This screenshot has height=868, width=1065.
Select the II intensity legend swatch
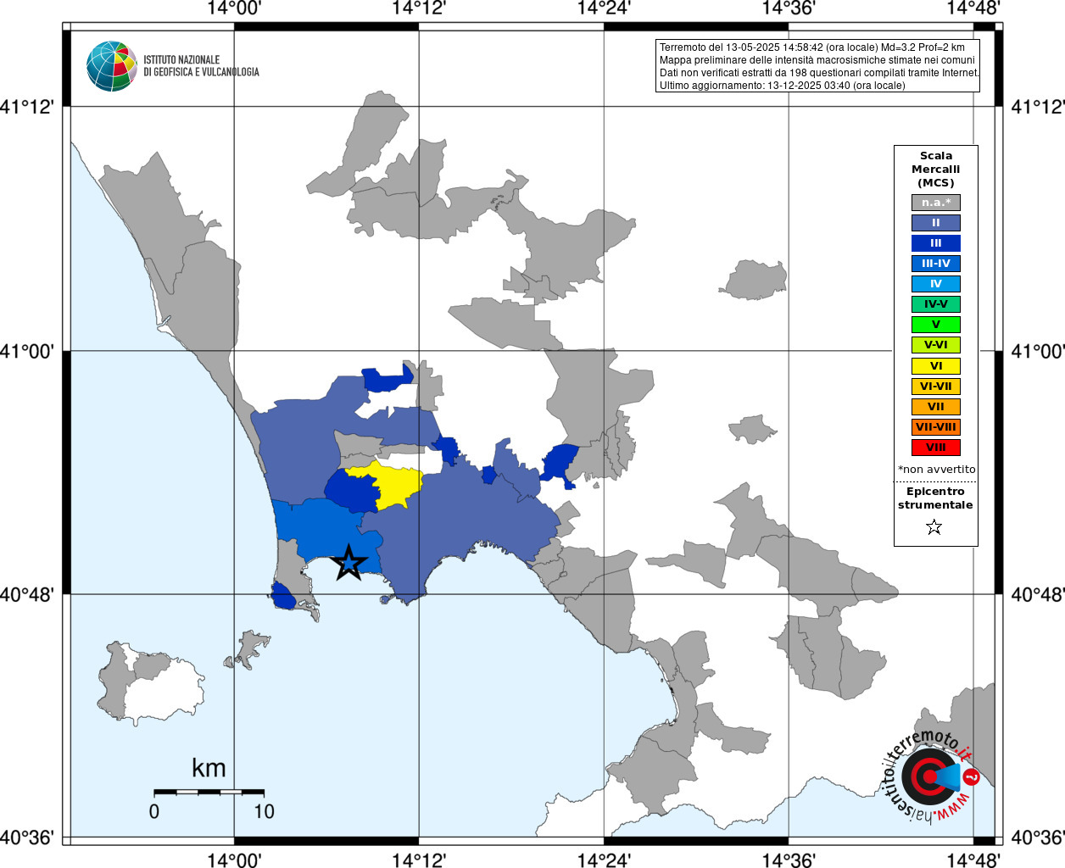(935, 223)
